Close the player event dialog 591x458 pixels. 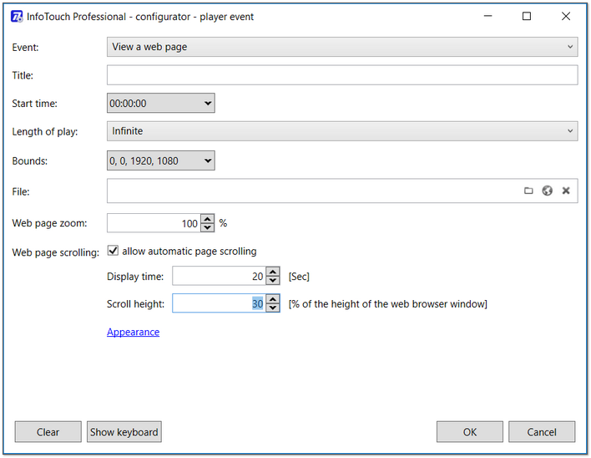(566, 16)
